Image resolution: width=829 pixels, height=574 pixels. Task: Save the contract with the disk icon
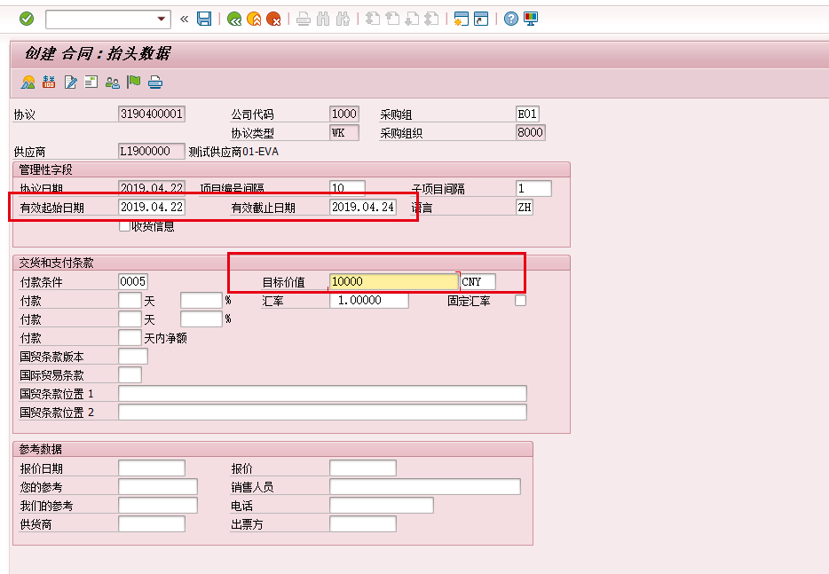(204, 18)
